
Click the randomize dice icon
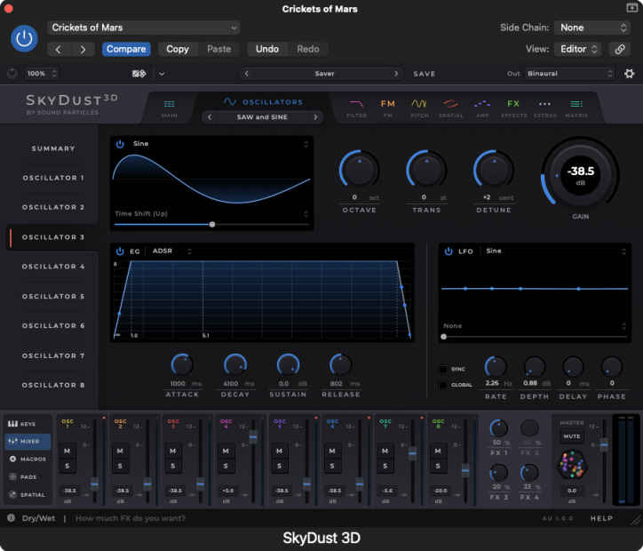(139, 74)
